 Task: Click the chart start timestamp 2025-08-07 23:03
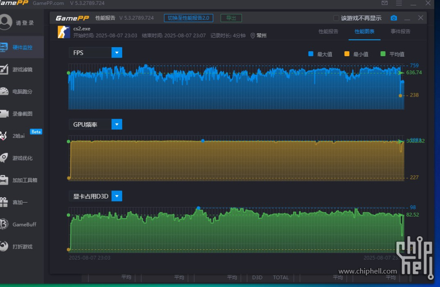click(89, 258)
